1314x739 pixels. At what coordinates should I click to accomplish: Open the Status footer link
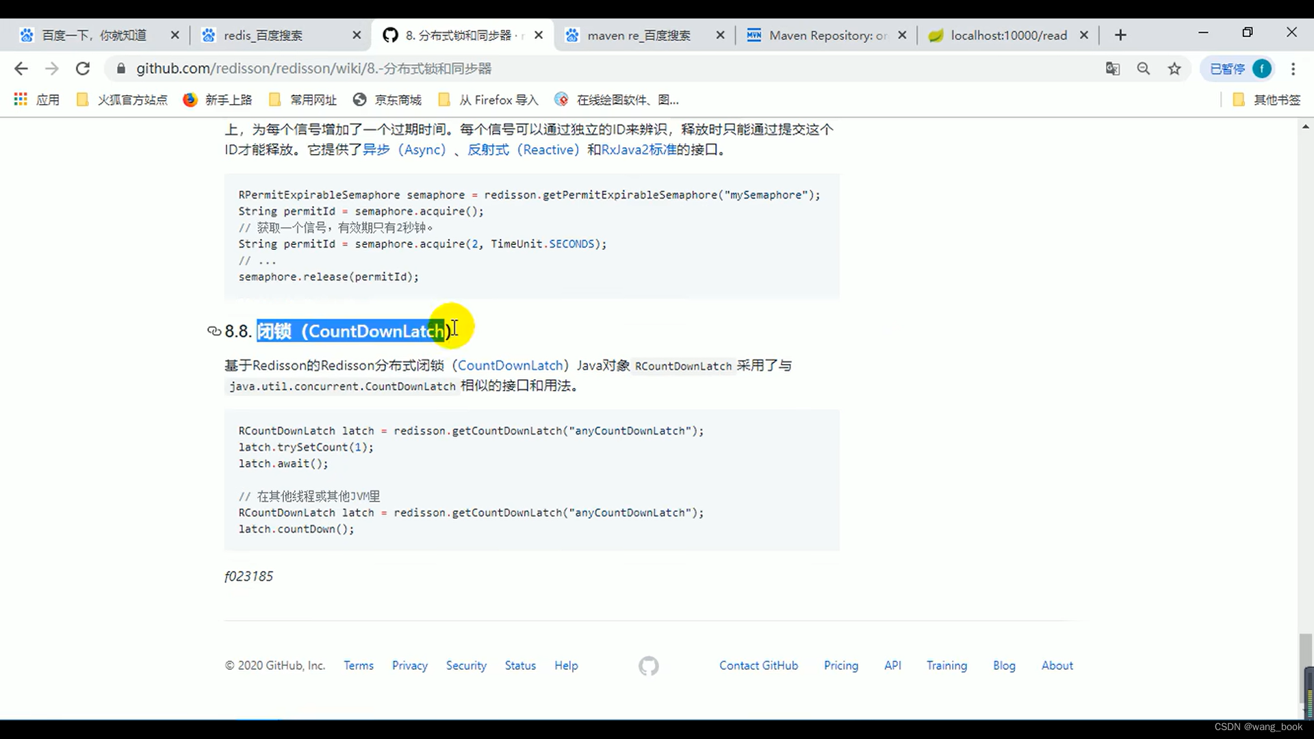[520, 665]
